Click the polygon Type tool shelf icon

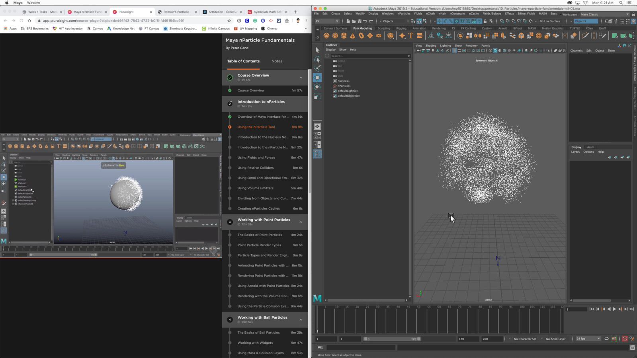tap(410, 35)
